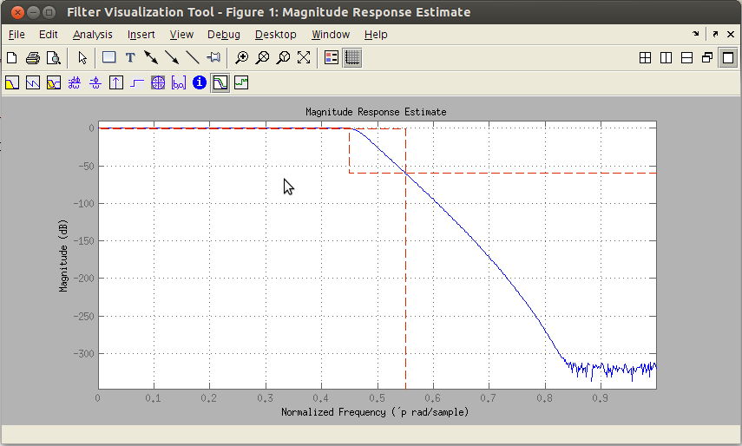Undock the figure with the up-right arrow
The image size is (742, 446).
click(x=715, y=34)
